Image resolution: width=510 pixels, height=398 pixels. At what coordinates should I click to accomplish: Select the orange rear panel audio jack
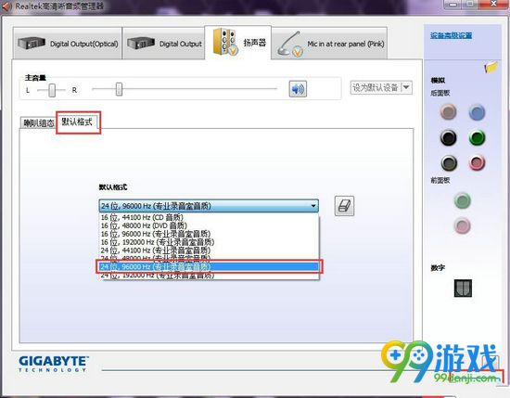pos(448,112)
